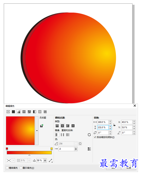Enable the 缠绕填充 checkbox
The height and width of the screenshot is (174, 141).
click(7, 168)
